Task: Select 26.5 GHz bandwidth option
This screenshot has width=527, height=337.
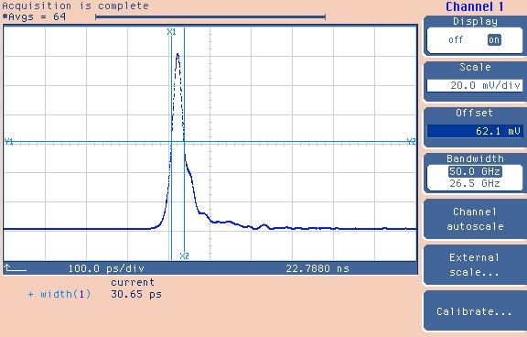Action: coord(475,183)
